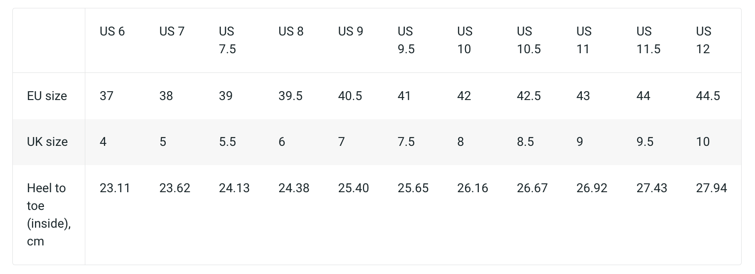
Task: Select the UK size 10 cell
Action: (x=703, y=142)
